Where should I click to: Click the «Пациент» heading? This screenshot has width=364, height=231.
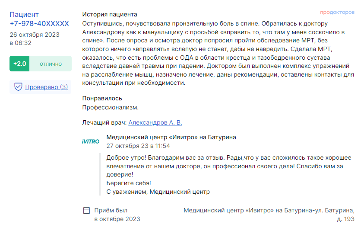click(x=24, y=15)
